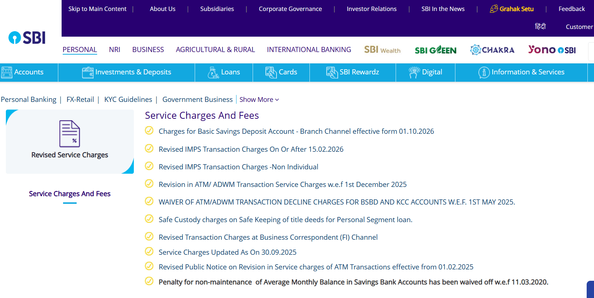594x298 pixels.
Task: Click the Digital fingerprint icon
Action: point(414,72)
